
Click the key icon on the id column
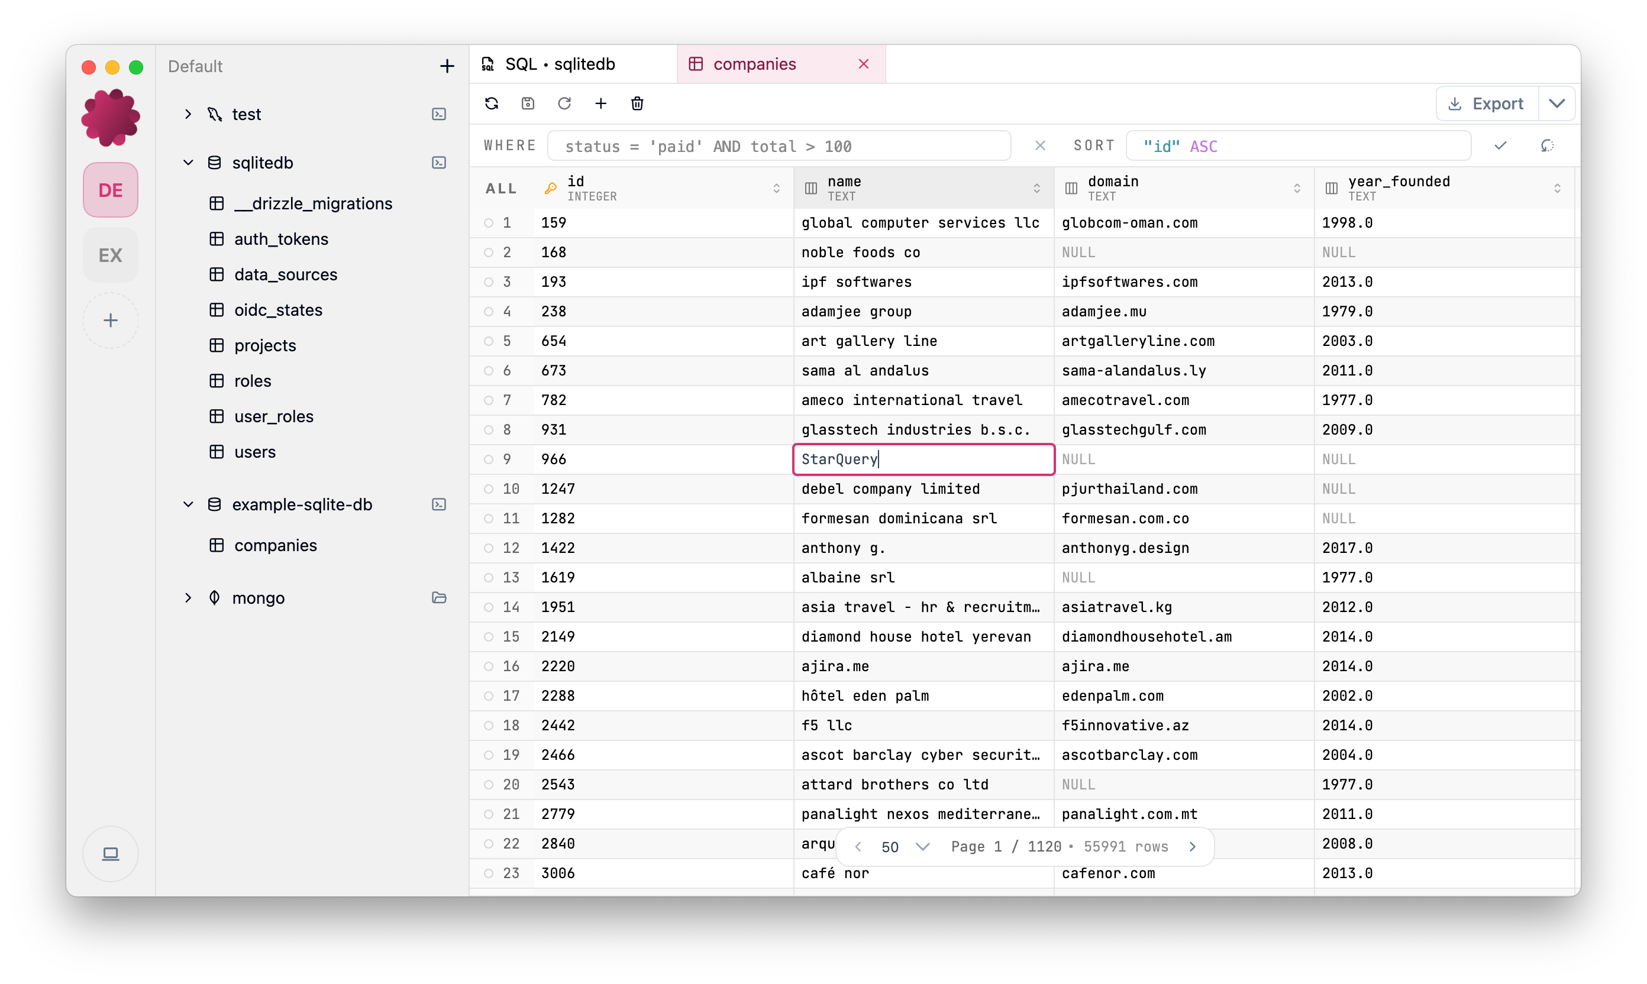click(551, 187)
